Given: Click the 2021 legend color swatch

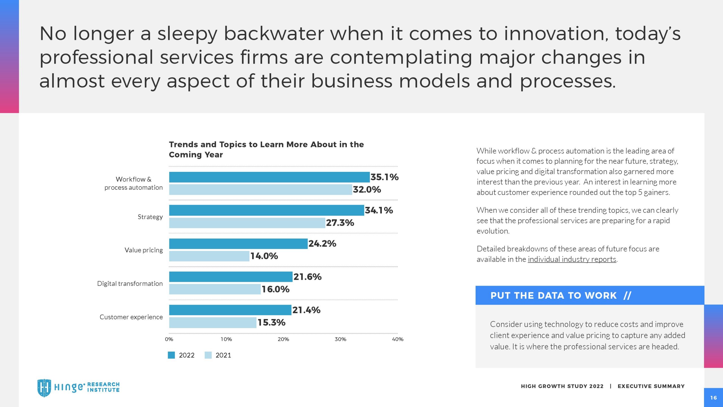Looking at the screenshot, I should [208, 355].
